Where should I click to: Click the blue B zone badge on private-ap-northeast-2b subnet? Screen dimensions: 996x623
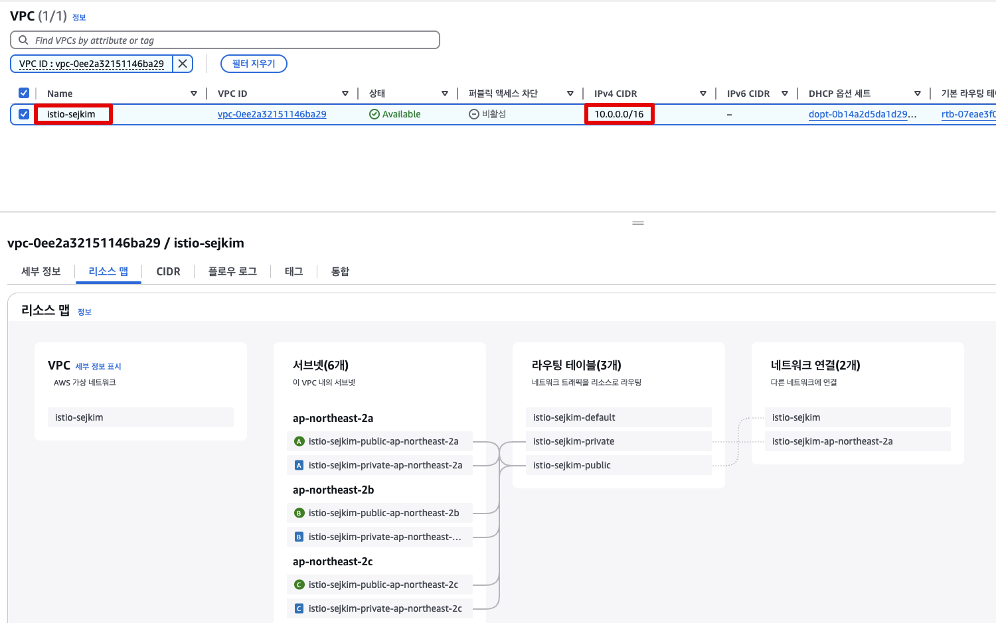(x=299, y=536)
